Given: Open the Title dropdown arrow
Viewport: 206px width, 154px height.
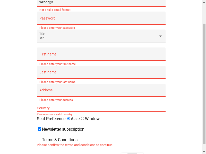Looking at the screenshot, I should [x=160, y=36].
